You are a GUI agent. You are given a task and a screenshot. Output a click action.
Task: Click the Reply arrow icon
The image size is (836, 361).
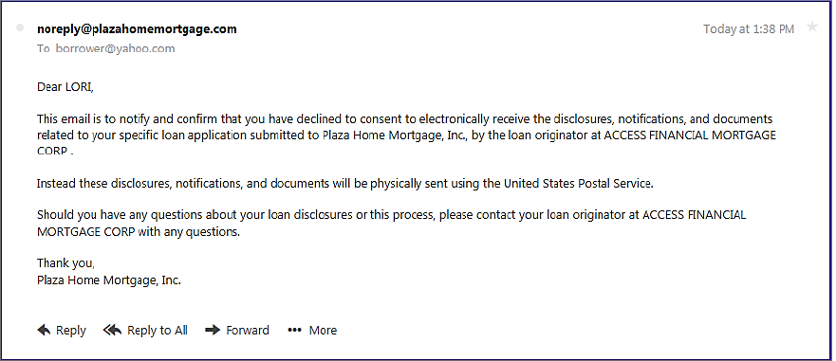[x=44, y=330]
